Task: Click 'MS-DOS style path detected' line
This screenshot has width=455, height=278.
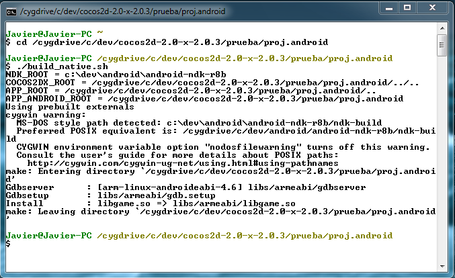Action: coord(199,123)
